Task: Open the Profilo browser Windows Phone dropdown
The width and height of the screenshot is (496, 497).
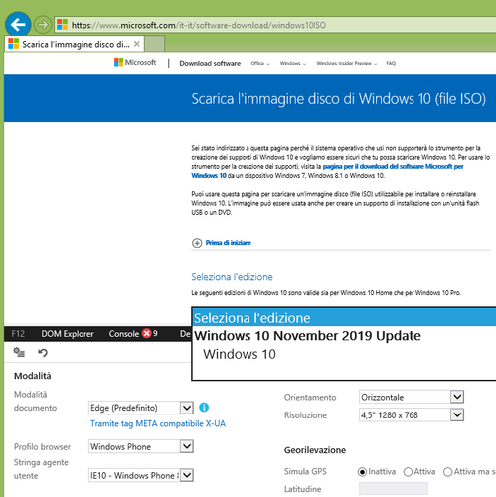Action: coord(141,446)
